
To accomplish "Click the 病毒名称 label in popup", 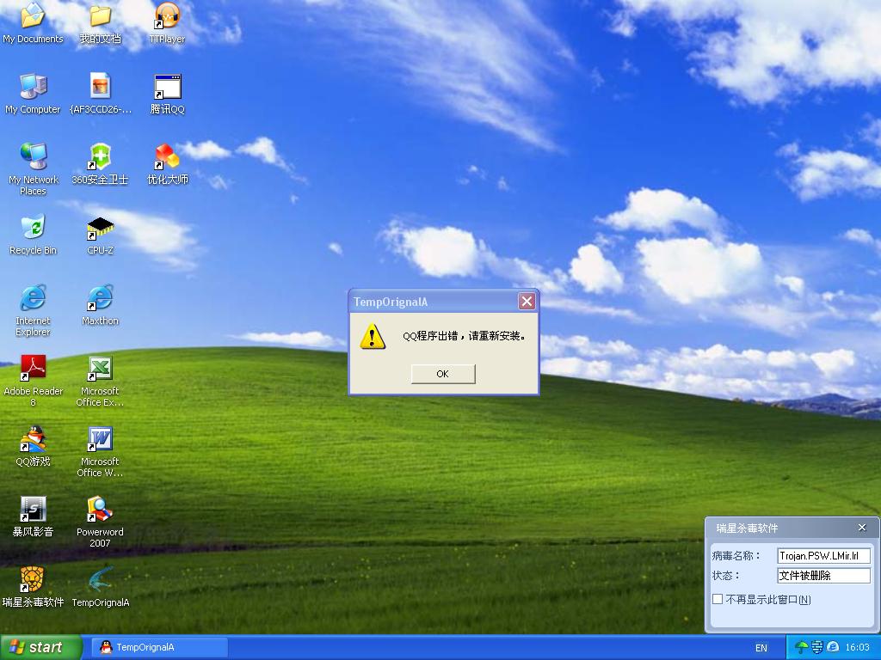I will [736, 556].
